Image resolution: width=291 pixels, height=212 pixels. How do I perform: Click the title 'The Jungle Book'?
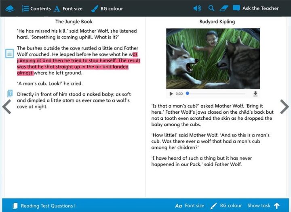74,22
